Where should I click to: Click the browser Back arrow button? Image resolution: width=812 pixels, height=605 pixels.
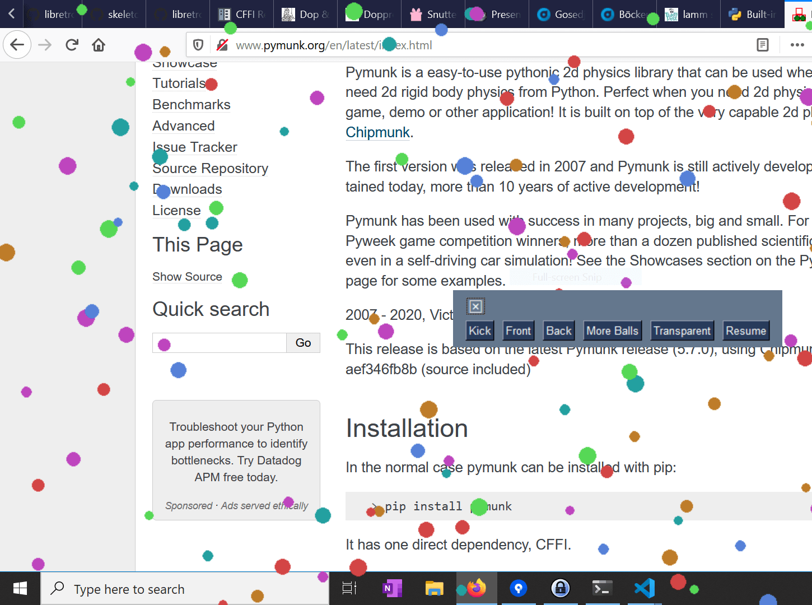pyautogui.click(x=17, y=45)
